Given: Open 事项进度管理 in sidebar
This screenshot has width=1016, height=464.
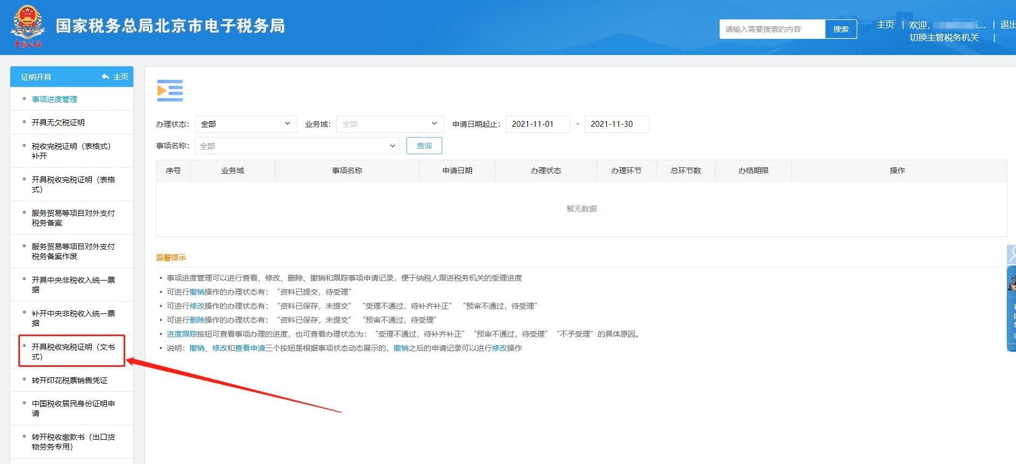Looking at the screenshot, I should (55, 99).
